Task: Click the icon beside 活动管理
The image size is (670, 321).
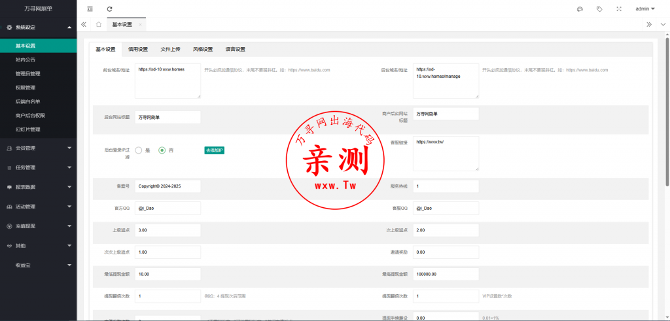Action: (x=9, y=207)
